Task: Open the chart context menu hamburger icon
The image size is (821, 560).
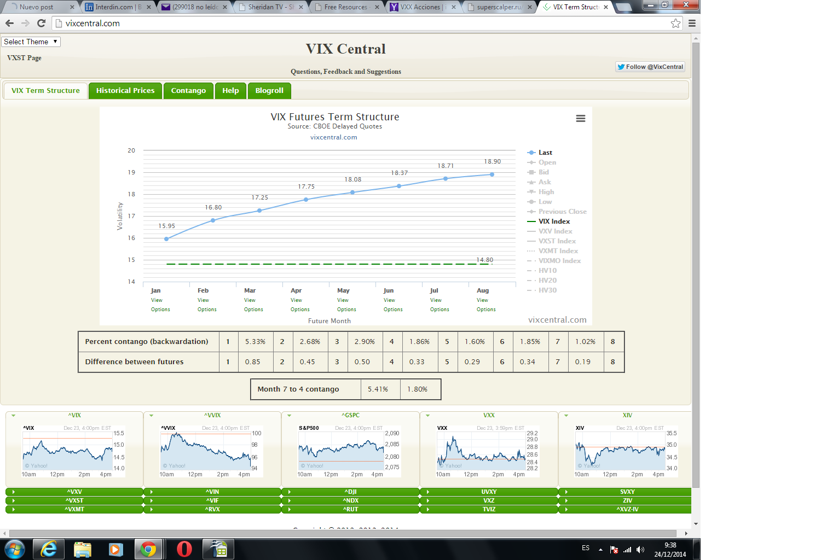Action: click(581, 119)
